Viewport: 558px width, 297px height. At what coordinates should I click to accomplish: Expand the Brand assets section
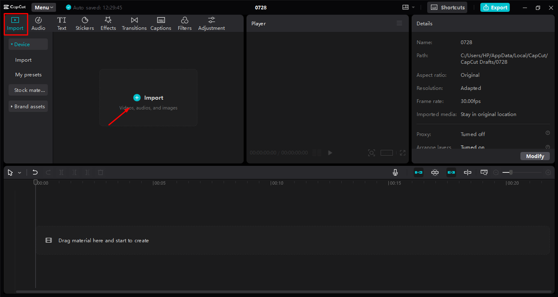coord(28,106)
